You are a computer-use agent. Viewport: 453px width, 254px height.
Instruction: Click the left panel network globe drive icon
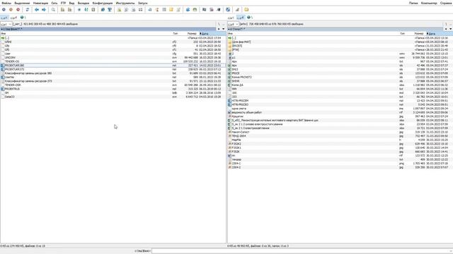(x=23, y=18)
